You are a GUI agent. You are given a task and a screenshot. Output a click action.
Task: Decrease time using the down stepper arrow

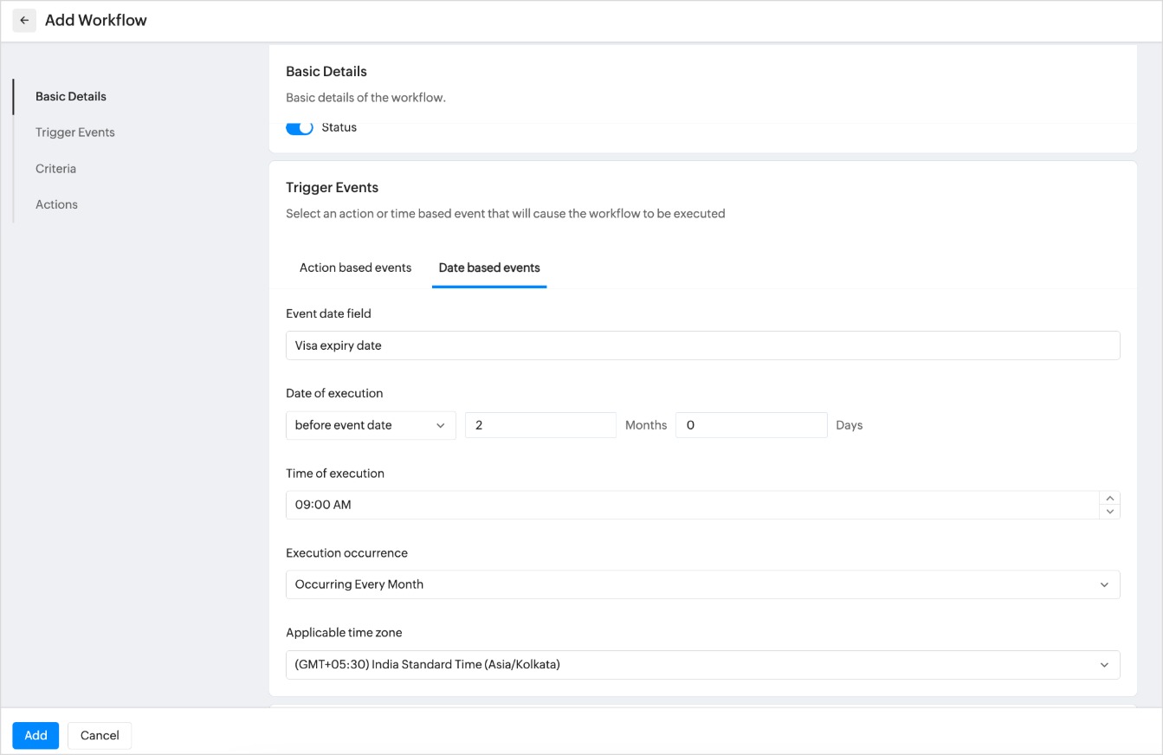(x=1109, y=512)
